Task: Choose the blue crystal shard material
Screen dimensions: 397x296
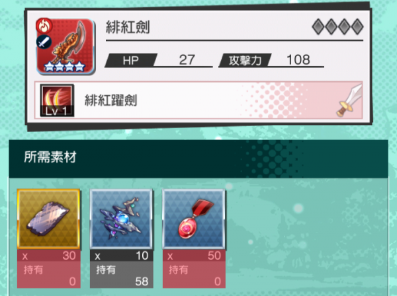Action: (x=121, y=219)
